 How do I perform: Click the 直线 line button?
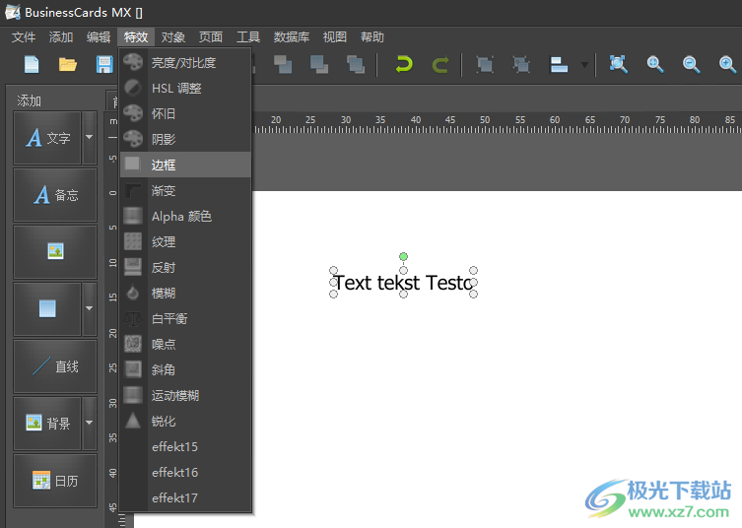55,366
